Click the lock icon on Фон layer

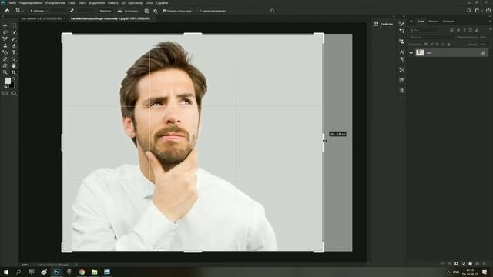coord(483,53)
